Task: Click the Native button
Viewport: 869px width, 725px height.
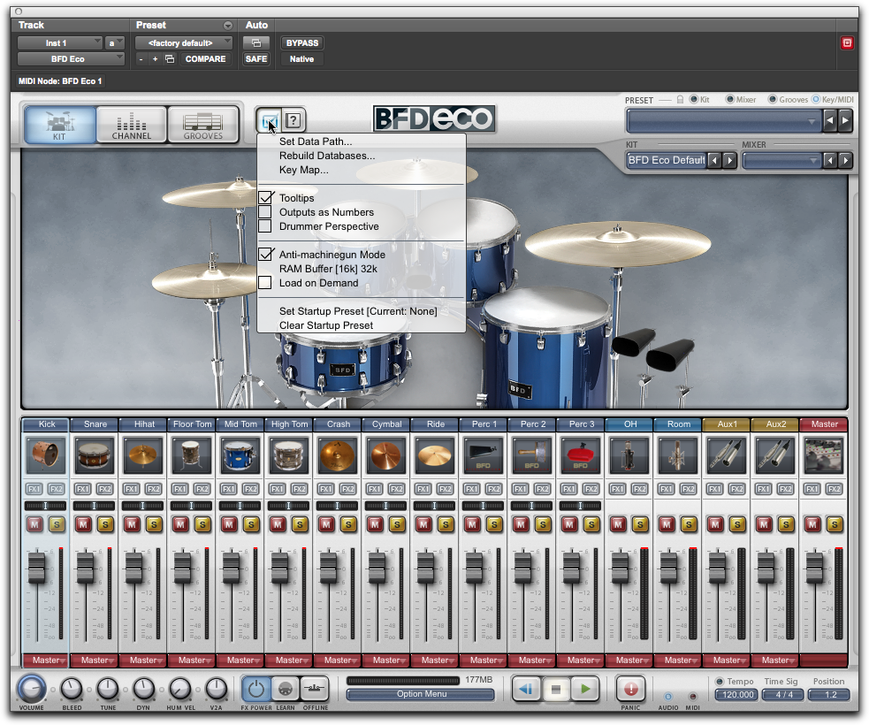Action: [x=302, y=58]
